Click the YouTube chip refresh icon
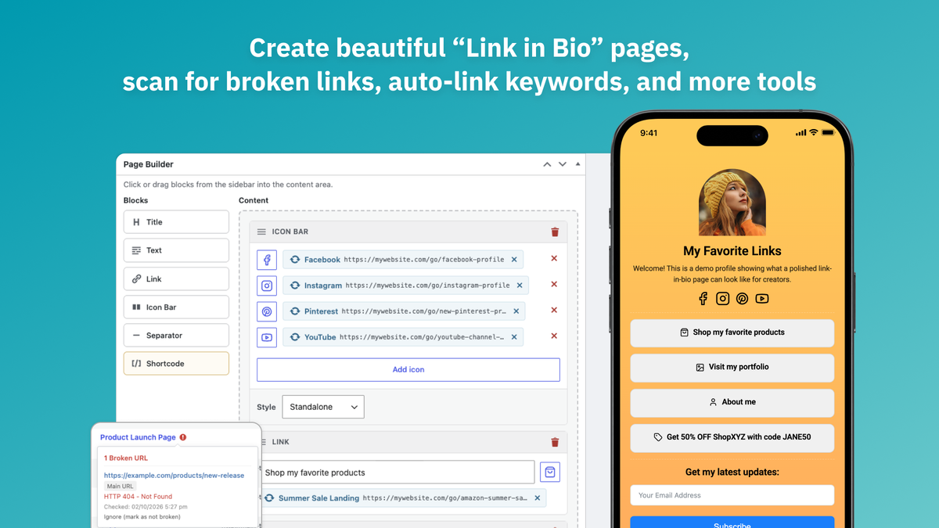The image size is (939, 528). [295, 337]
